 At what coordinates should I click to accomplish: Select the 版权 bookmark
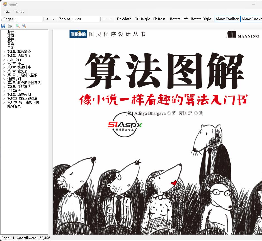(x=11, y=40)
